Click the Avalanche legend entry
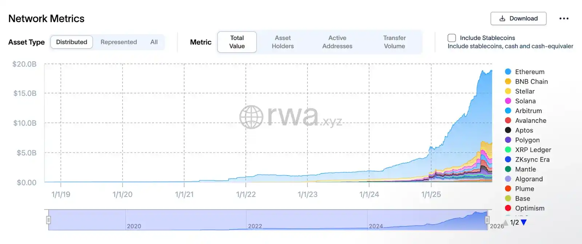582x244 pixels. click(x=530, y=121)
